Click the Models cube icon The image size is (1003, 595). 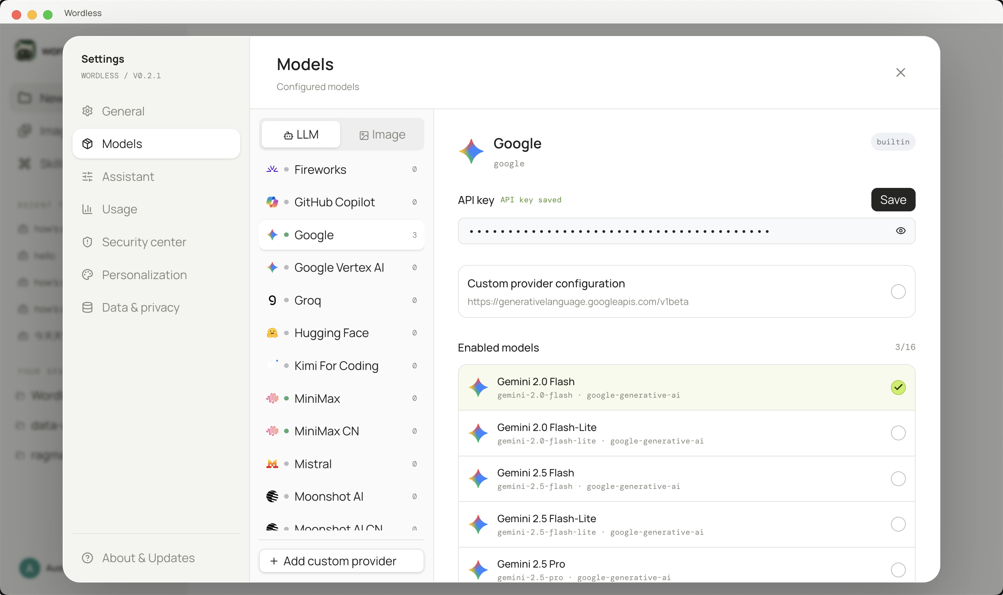(87, 144)
